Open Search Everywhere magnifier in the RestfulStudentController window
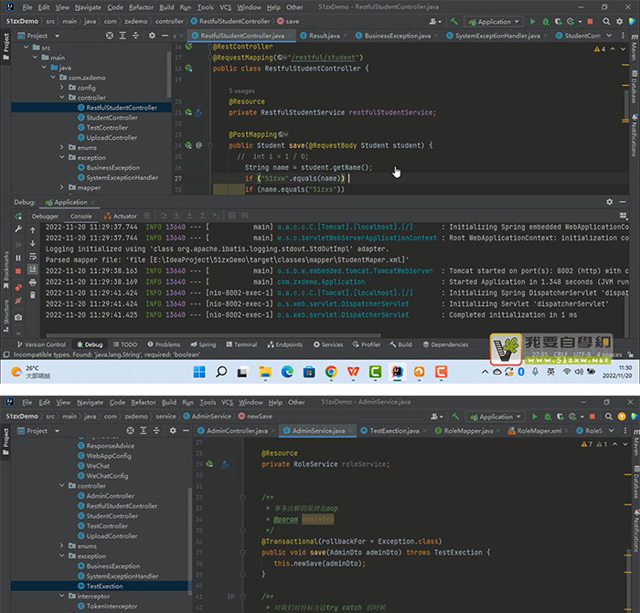640x613 pixels. coord(606,21)
